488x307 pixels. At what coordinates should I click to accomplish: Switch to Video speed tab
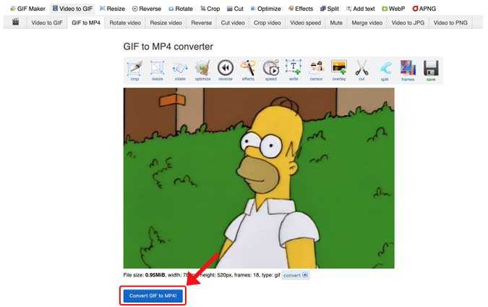[x=305, y=22]
